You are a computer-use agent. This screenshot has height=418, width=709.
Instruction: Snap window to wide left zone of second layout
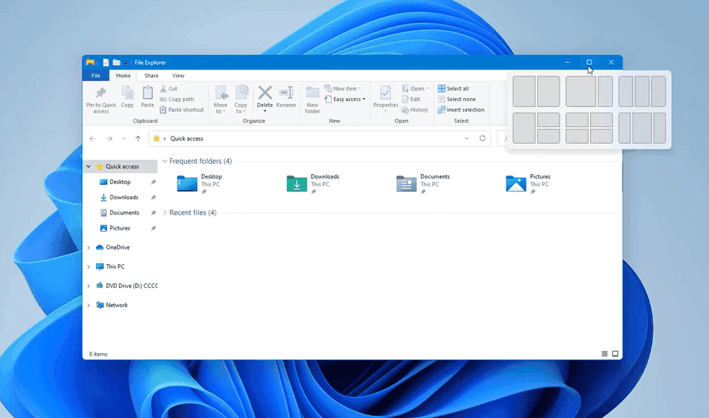[x=581, y=92]
